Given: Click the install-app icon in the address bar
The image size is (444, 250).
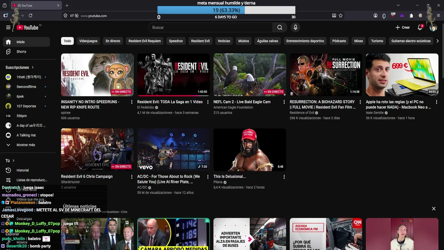Looking at the screenshot, I should click(334, 16).
